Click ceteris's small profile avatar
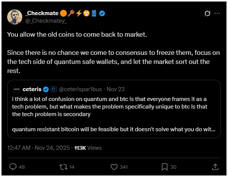Image resolution: width=228 pixels, height=177 pixels. pyautogui.click(x=16, y=89)
